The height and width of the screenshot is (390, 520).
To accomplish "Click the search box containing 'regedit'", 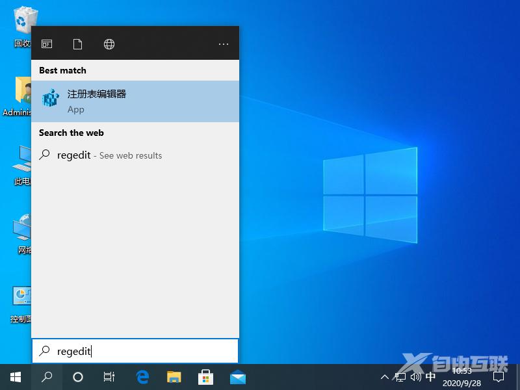I will pyautogui.click(x=135, y=351).
